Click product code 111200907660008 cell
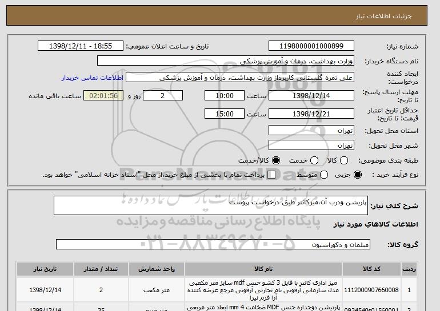 coord(371,290)
